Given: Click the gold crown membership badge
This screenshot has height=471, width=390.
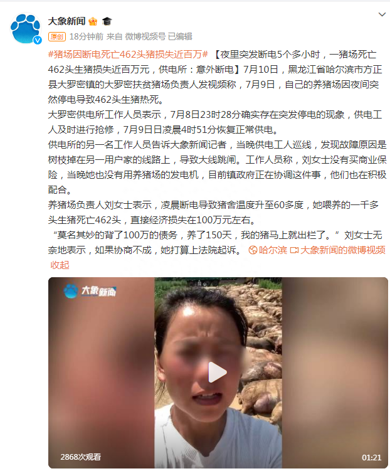Looking at the screenshot, I should point(93,21).
